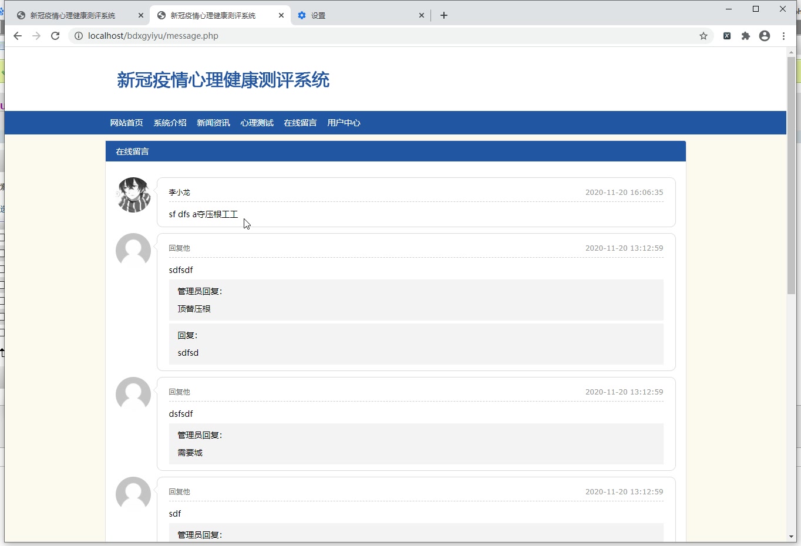Click the 管理员回复: label above 顶替压根
801x546 pixels.
click(x=200, y=291)
